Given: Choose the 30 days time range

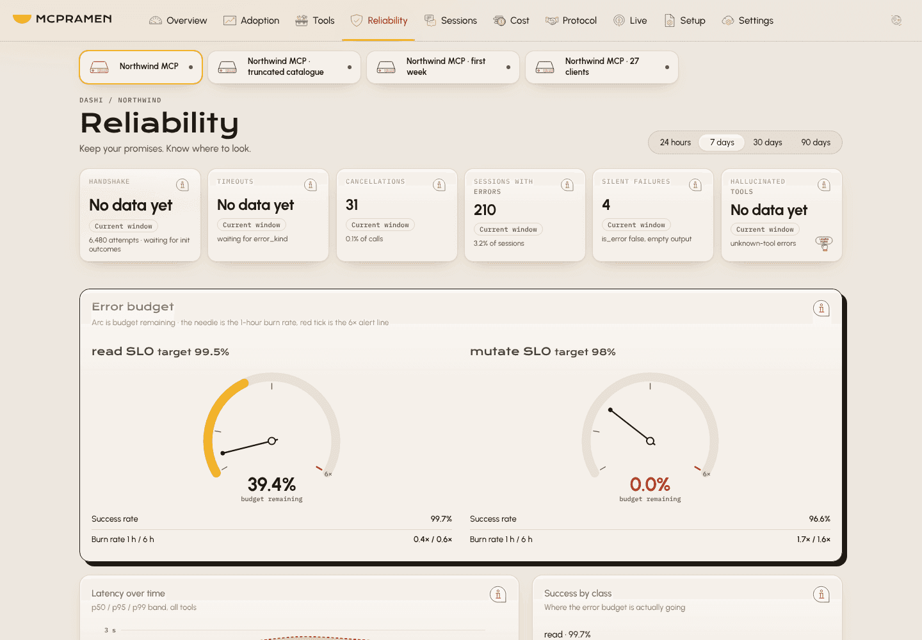Looking at the screenshot, I should [768, 142].
